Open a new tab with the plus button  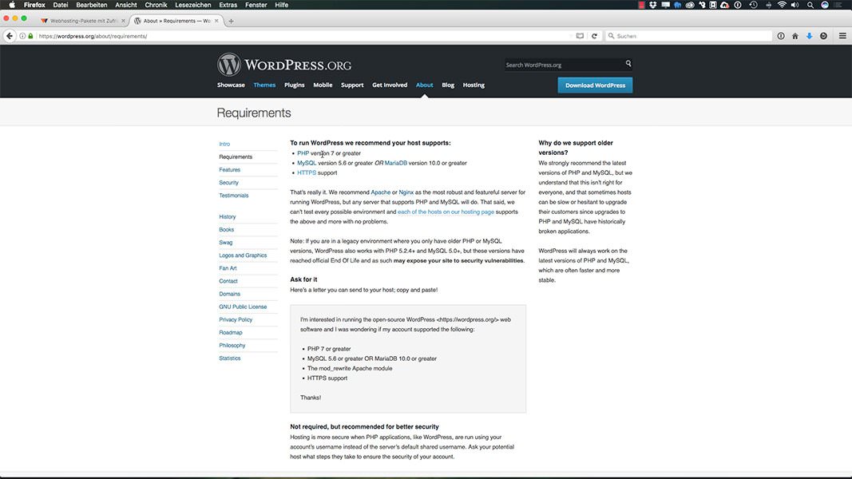[x=231, y=22]
